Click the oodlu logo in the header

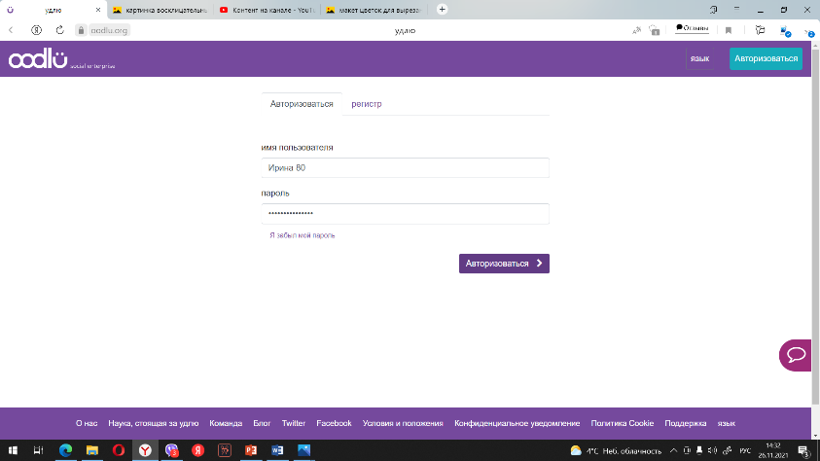tap(39, 60)
